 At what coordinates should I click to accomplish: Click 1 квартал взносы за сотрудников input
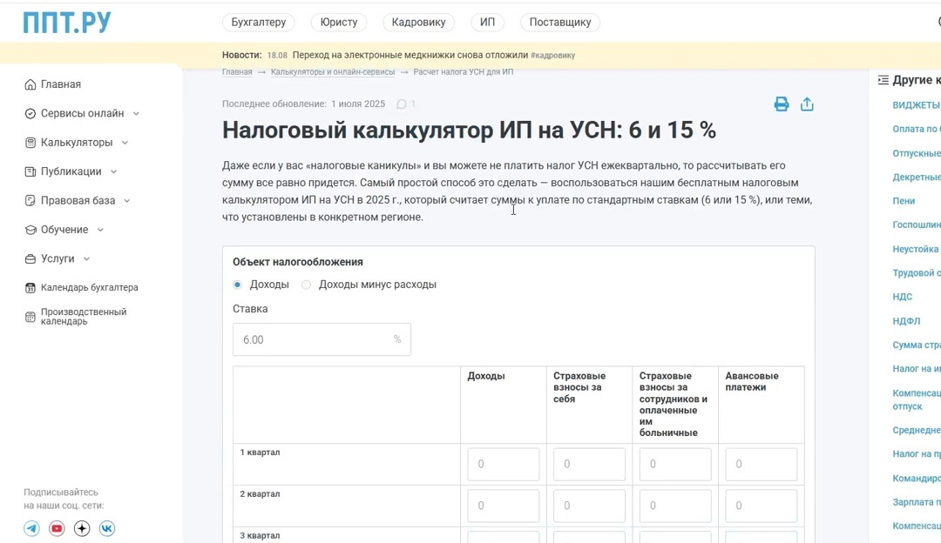pyautogui.click(x=674, y=464)
